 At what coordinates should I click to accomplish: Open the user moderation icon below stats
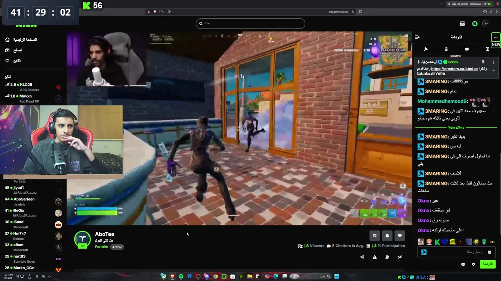click(387, 257)
